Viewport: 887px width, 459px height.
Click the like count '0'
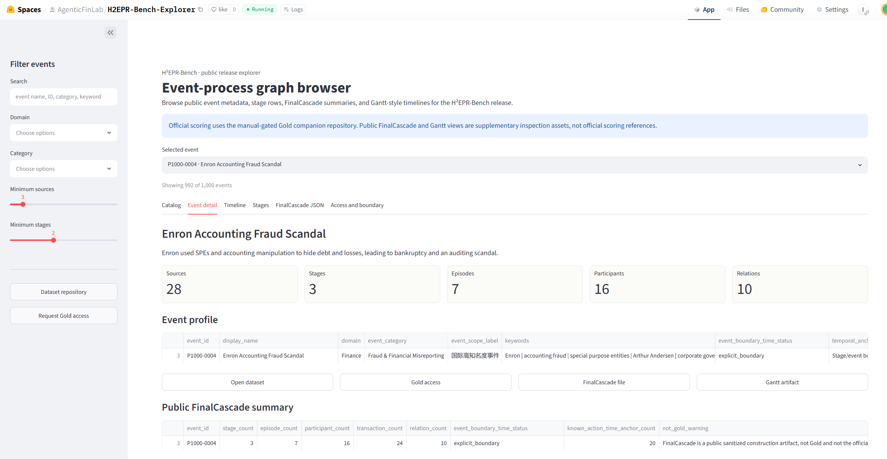point(234,10)
